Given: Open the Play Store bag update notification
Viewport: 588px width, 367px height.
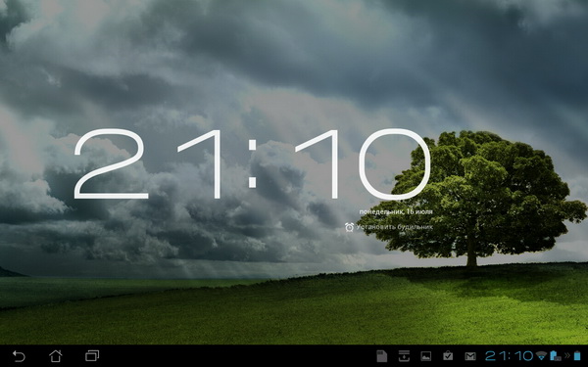Looking at the screenshot, I should point(448,356).
